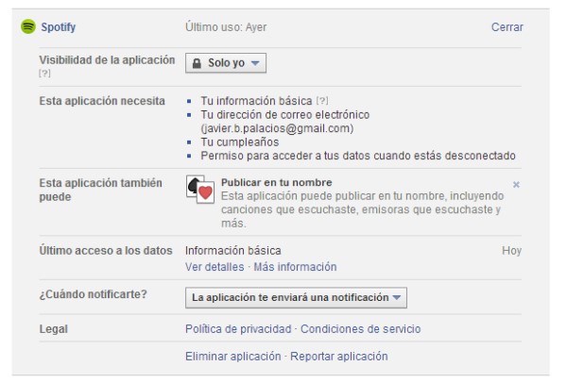Click the Legal section label
Screen dimensions: 567x383
click(53, 329)
